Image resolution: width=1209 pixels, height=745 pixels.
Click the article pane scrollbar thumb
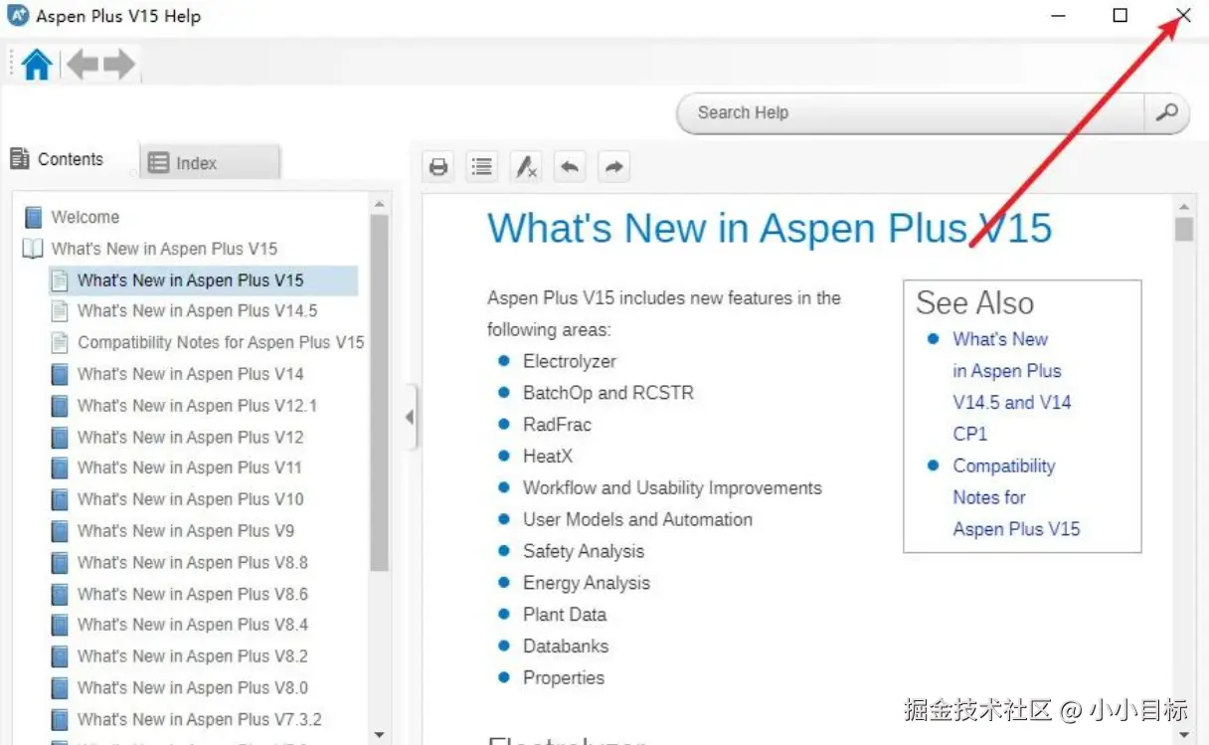[x=1183, y=230]
